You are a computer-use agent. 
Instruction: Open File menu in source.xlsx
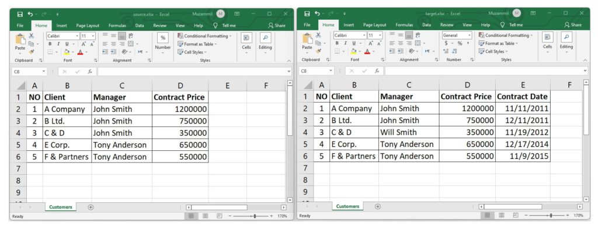20,26
